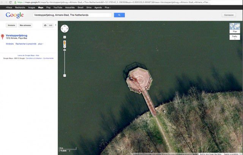Click the print icon
Image resolution: width=243 pixels, height=155 pixels.
tap(45, 25)
